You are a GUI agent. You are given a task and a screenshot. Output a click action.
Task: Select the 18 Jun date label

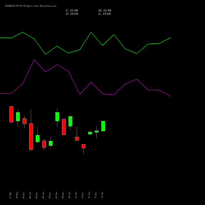pos(102,195)
